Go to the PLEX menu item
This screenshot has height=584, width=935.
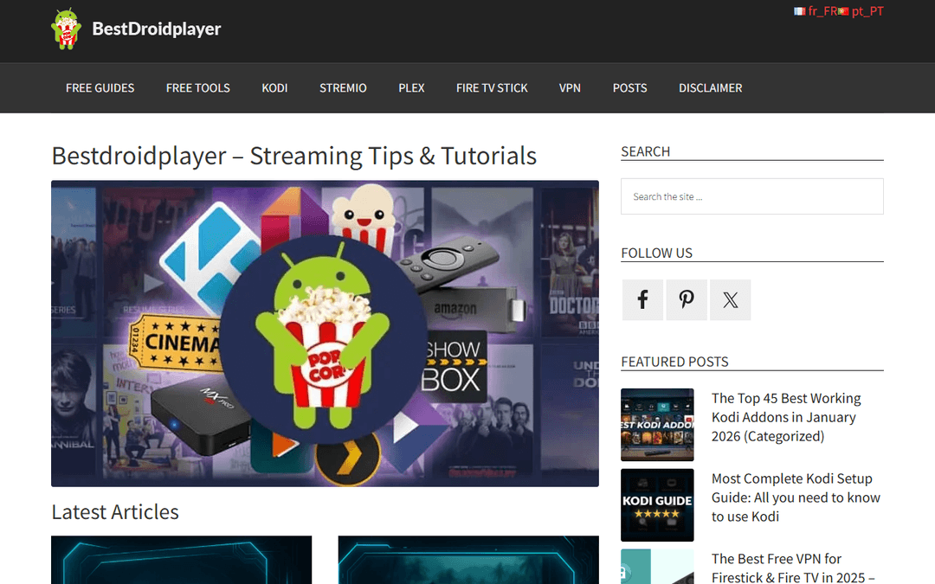(x=411, y=88)
